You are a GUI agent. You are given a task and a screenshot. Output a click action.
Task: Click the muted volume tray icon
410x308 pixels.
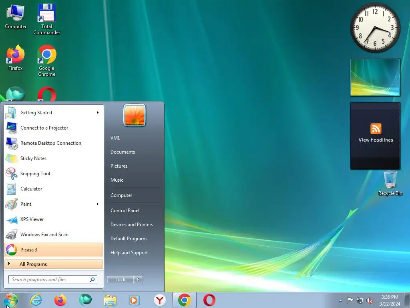pos(370,301)
